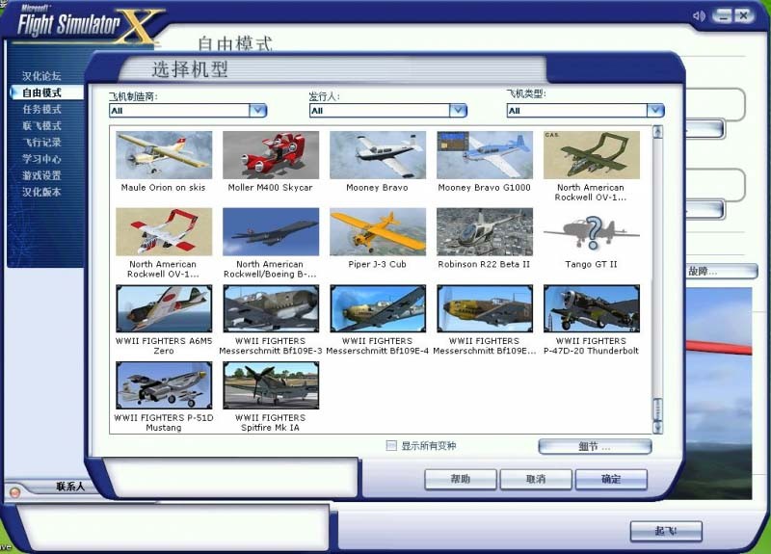Select the WWII FIGHTERS P-51D Mustang thumbnail
This screenshot has width=771, height=554.
164,384
